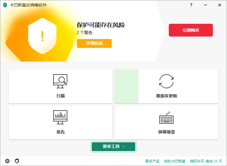Click the scan monitor magnifier icon
Screen dimensions: 227x166
click(60, 81)
